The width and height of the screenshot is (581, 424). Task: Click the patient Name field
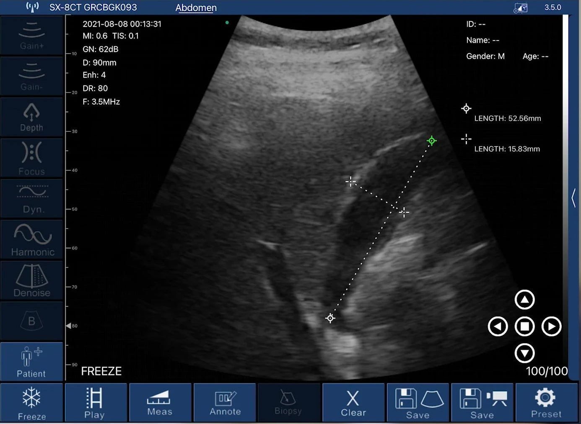(483, 40)
